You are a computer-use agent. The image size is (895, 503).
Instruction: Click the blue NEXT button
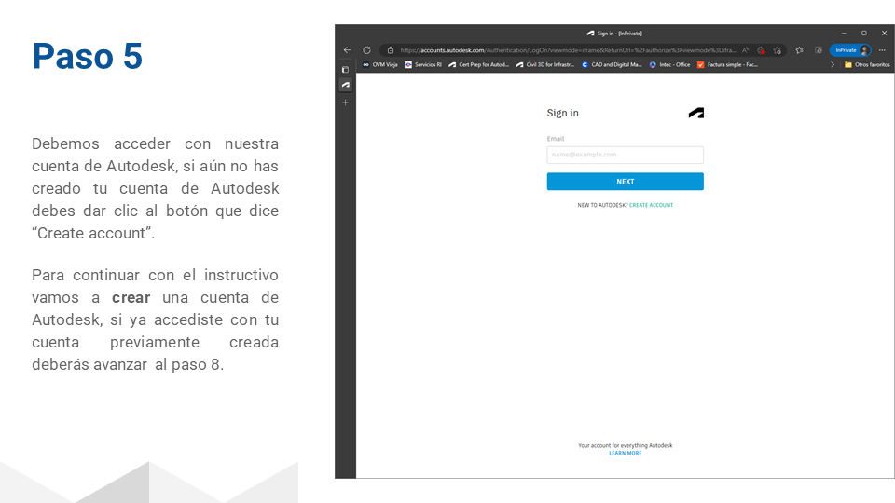click(625, 182)
